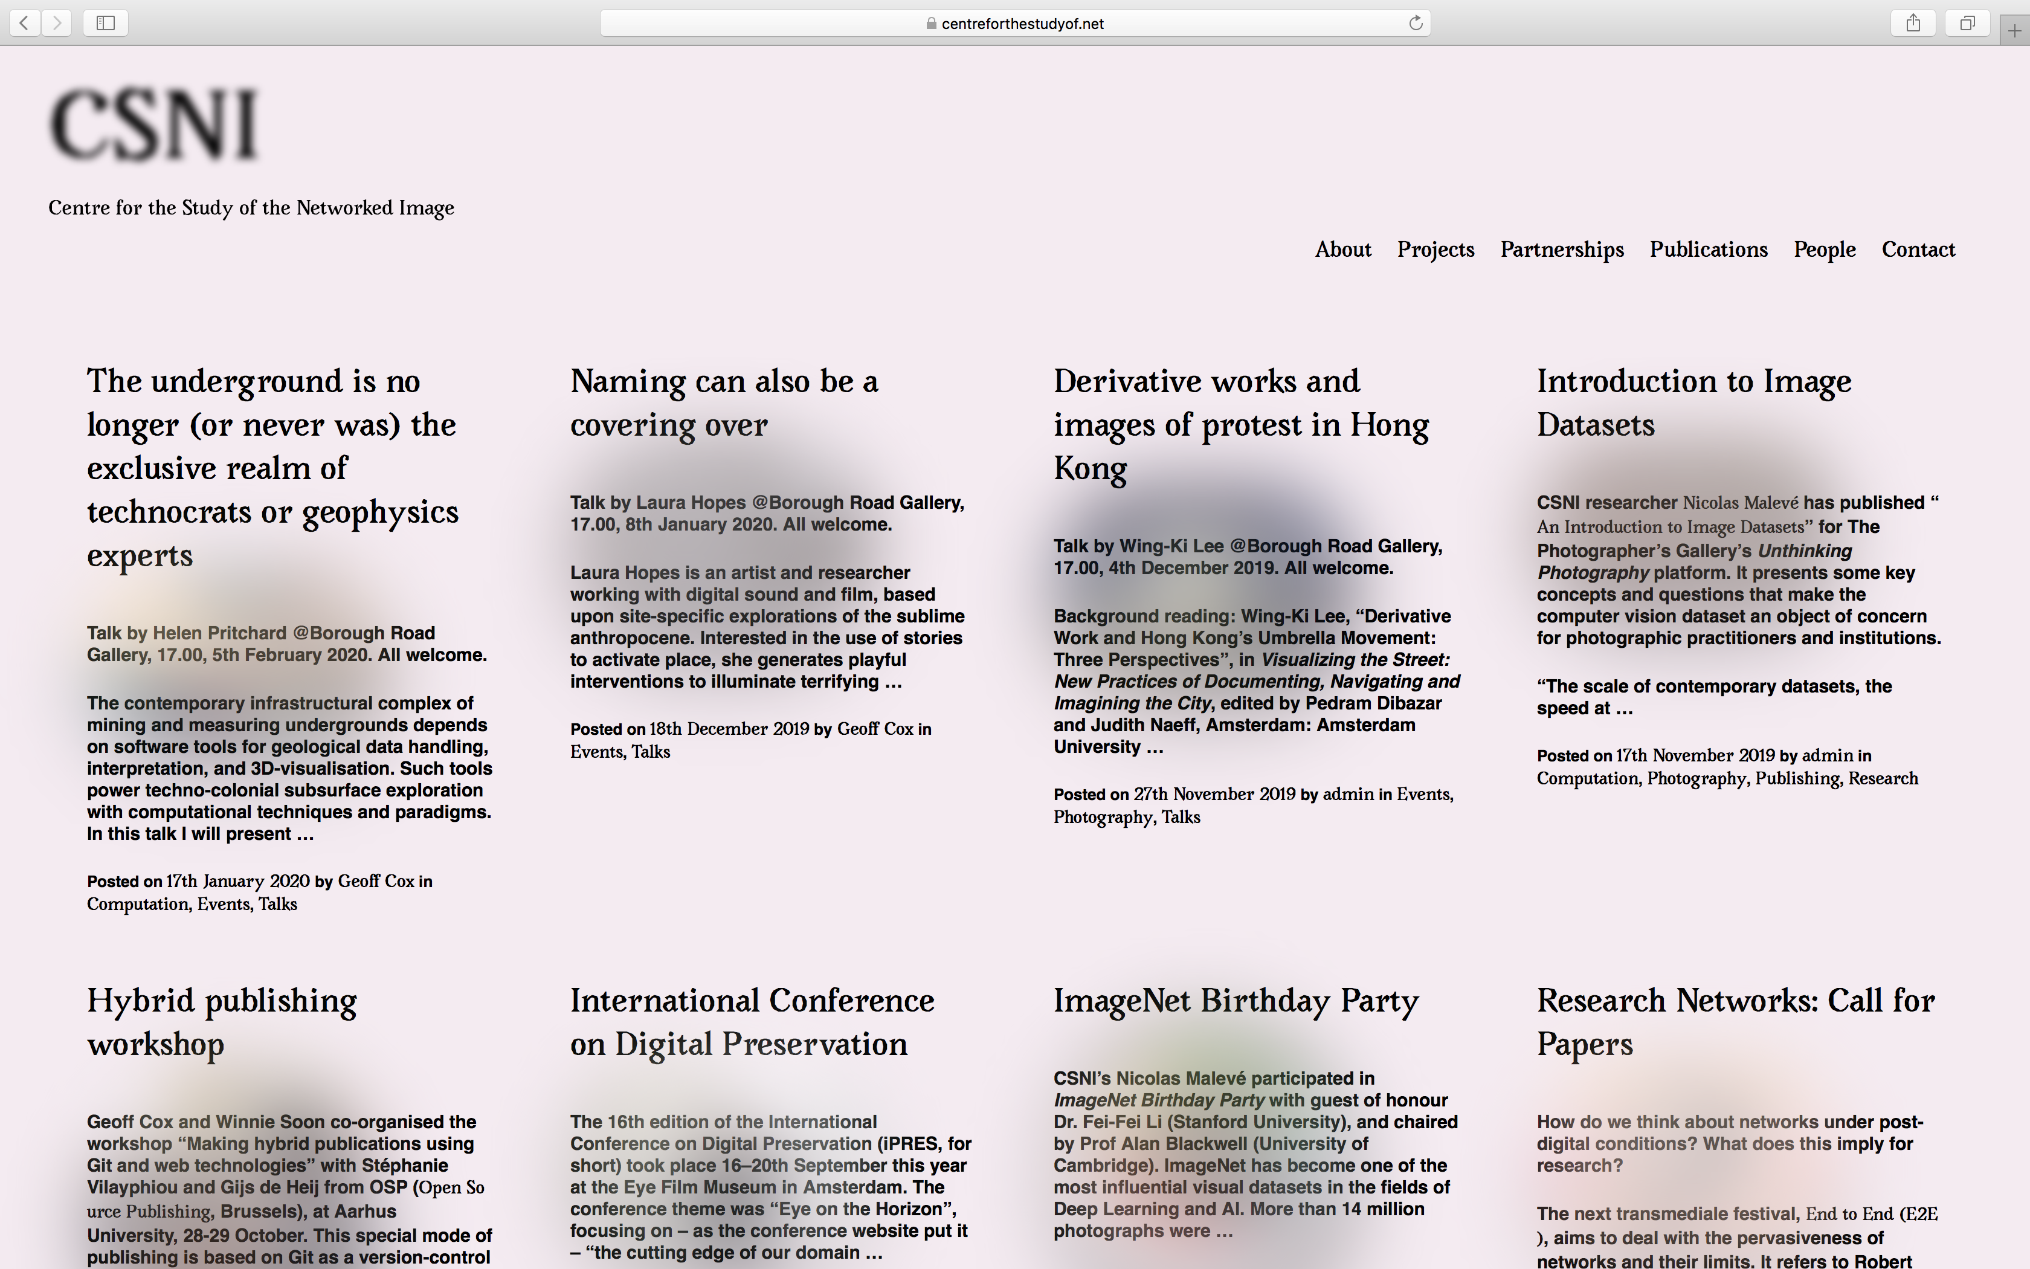Select Computation category under Image Datasets post

point(1588,778)
